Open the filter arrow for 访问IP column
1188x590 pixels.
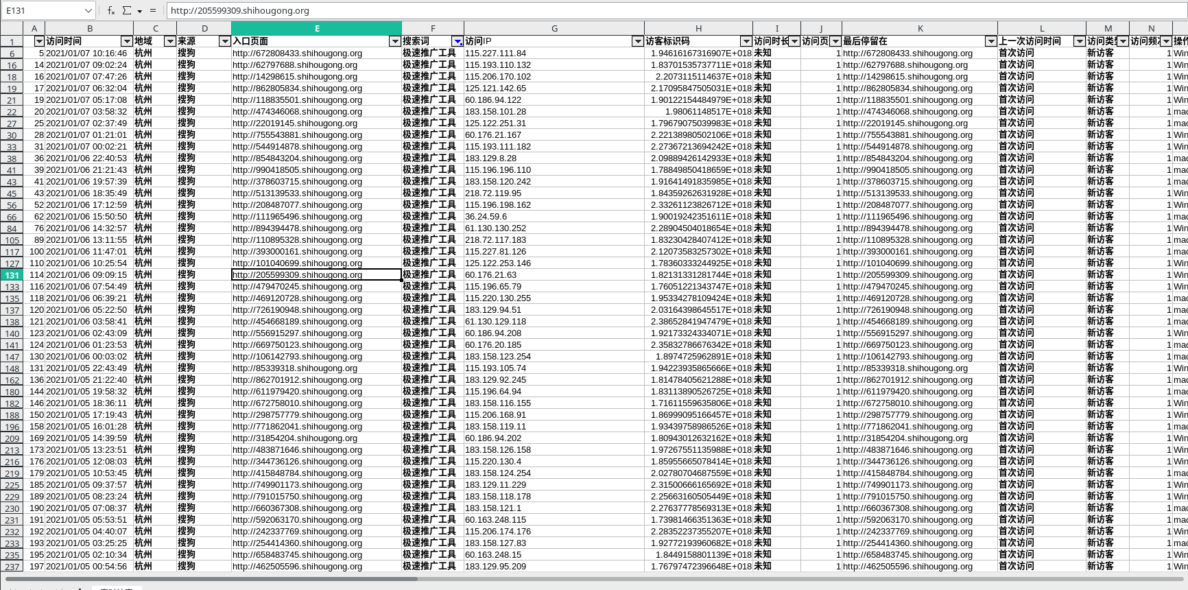coord(637,41)
